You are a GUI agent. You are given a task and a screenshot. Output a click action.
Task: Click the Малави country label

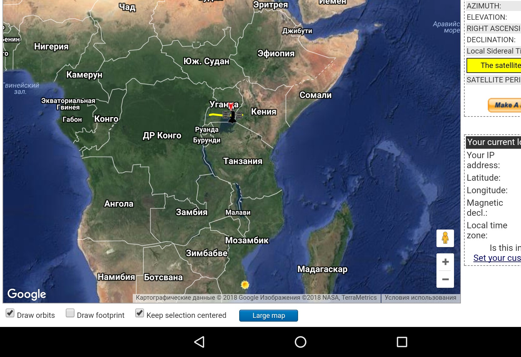[x=238, y=213]
